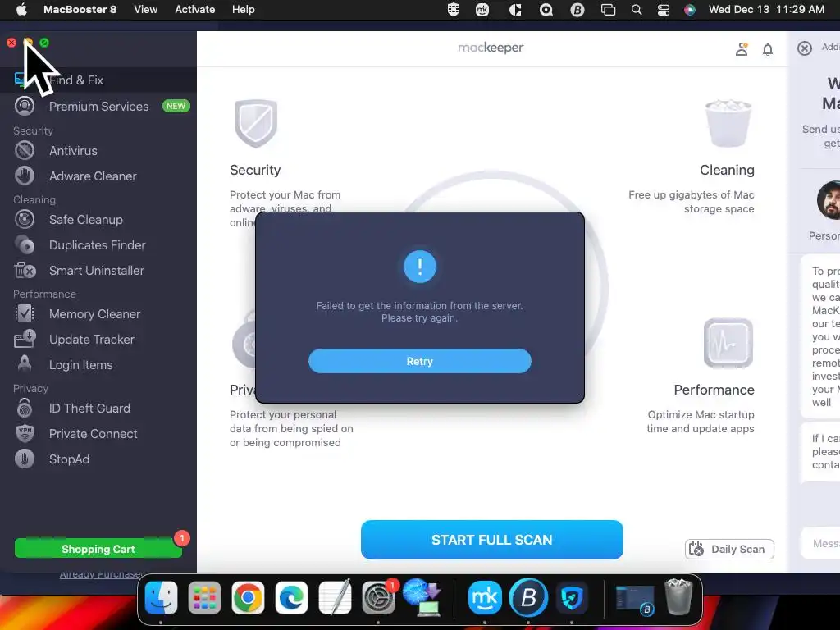840x630 pixels.
Task: Click the Cleaning trash bin icon
Action: [x=728, y=123]
